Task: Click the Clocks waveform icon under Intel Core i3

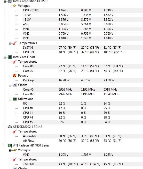Action: tap(15, 85)
